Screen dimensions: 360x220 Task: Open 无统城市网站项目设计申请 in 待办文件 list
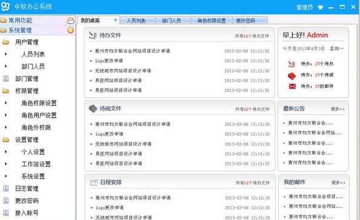point(123,71)
